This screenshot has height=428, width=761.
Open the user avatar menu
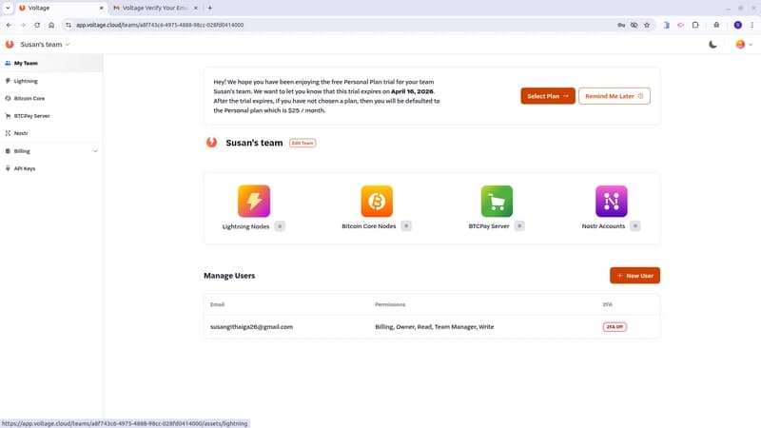[x=741, y=45]
